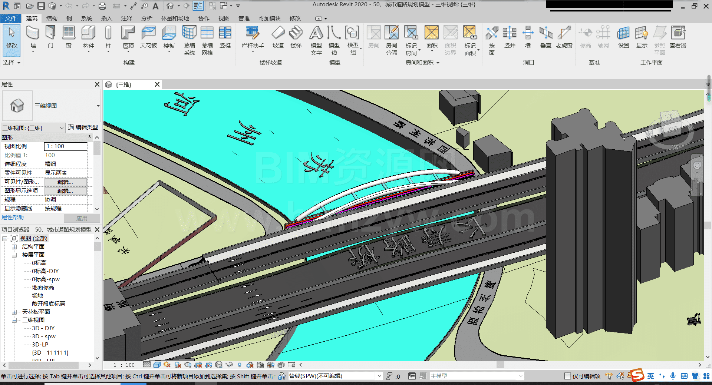Toggle temporary hide/isolate glasses icon
This screenshot has width=712, height=385.
coord(229,365)
